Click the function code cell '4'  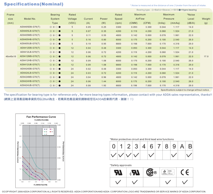(144, 146)
